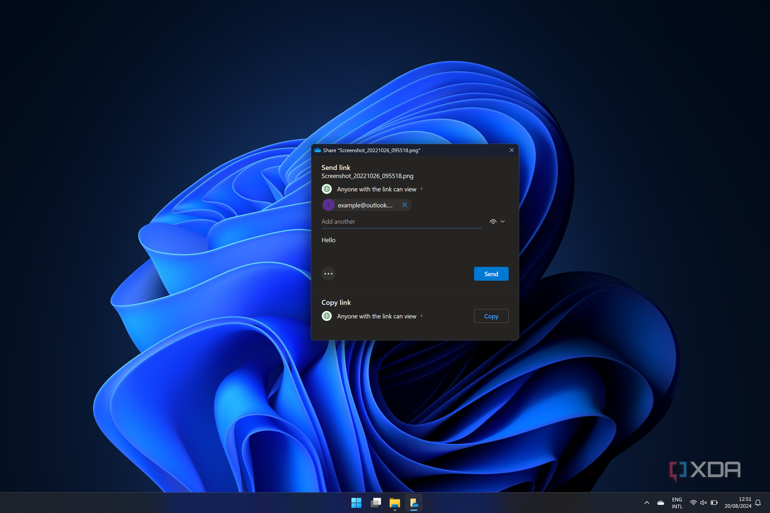
Task: Open File Explorer from the taskbar
Action: pyautogui.click(x=395, y=503)
